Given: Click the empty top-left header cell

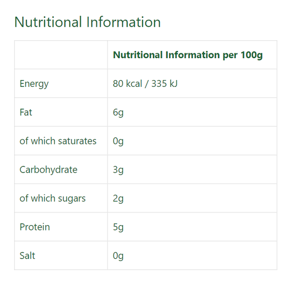Looking at the screenshot, I should tap(61, 55).
